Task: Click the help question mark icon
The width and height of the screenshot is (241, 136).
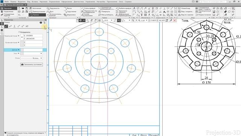Action: pos(41,23)
